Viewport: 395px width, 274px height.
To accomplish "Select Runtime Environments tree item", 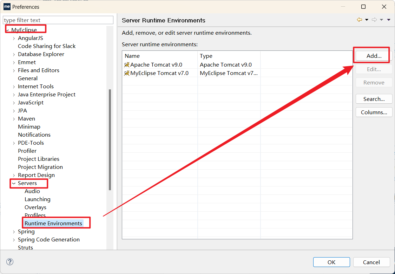I will point(53,223).
